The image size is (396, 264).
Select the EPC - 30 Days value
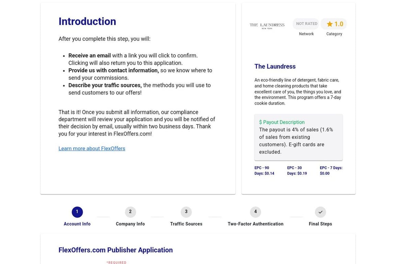pos(297,170)
